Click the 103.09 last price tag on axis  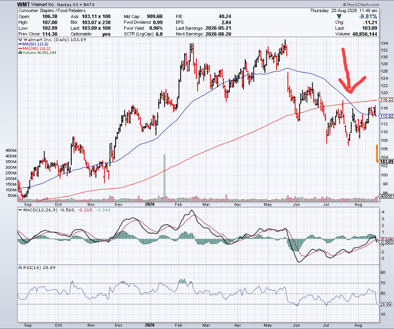tap(386, 161)
